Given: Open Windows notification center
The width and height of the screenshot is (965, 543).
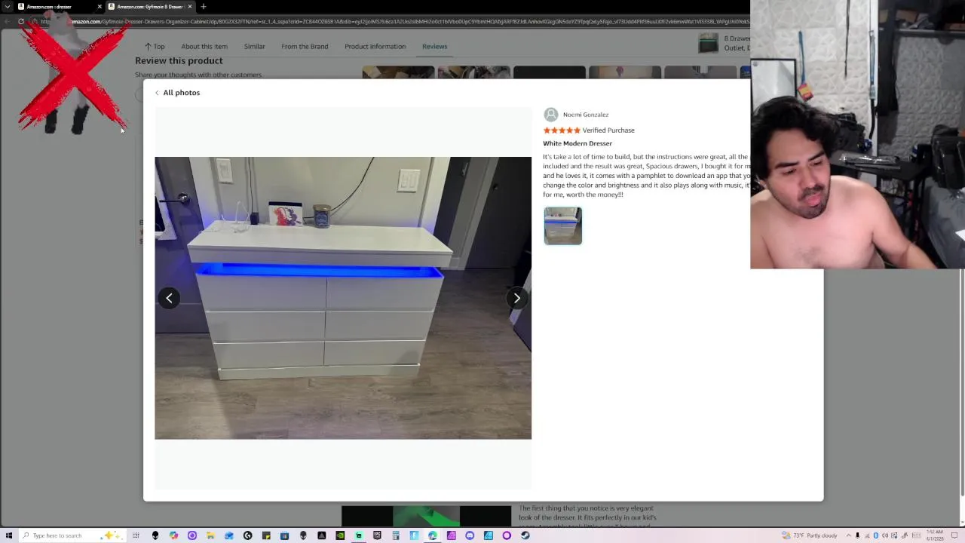Looking at the screenshot, I should pyautogui.click(x=954, y=535).
